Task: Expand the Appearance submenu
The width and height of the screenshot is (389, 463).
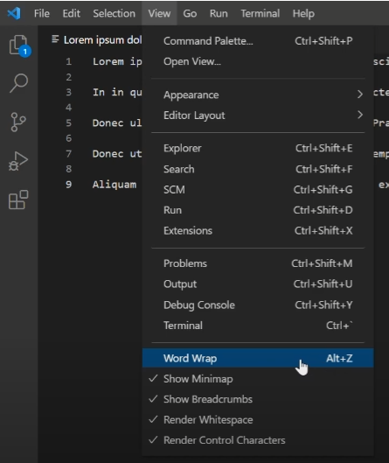Action: tap(258, 95)
